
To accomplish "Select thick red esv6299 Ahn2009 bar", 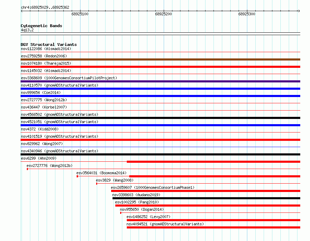I will tap(214, 162).
